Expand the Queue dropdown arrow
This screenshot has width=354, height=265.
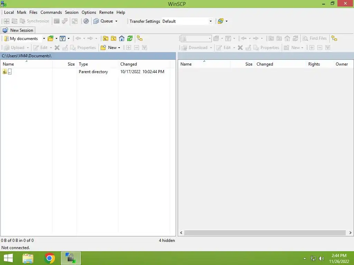116,21
